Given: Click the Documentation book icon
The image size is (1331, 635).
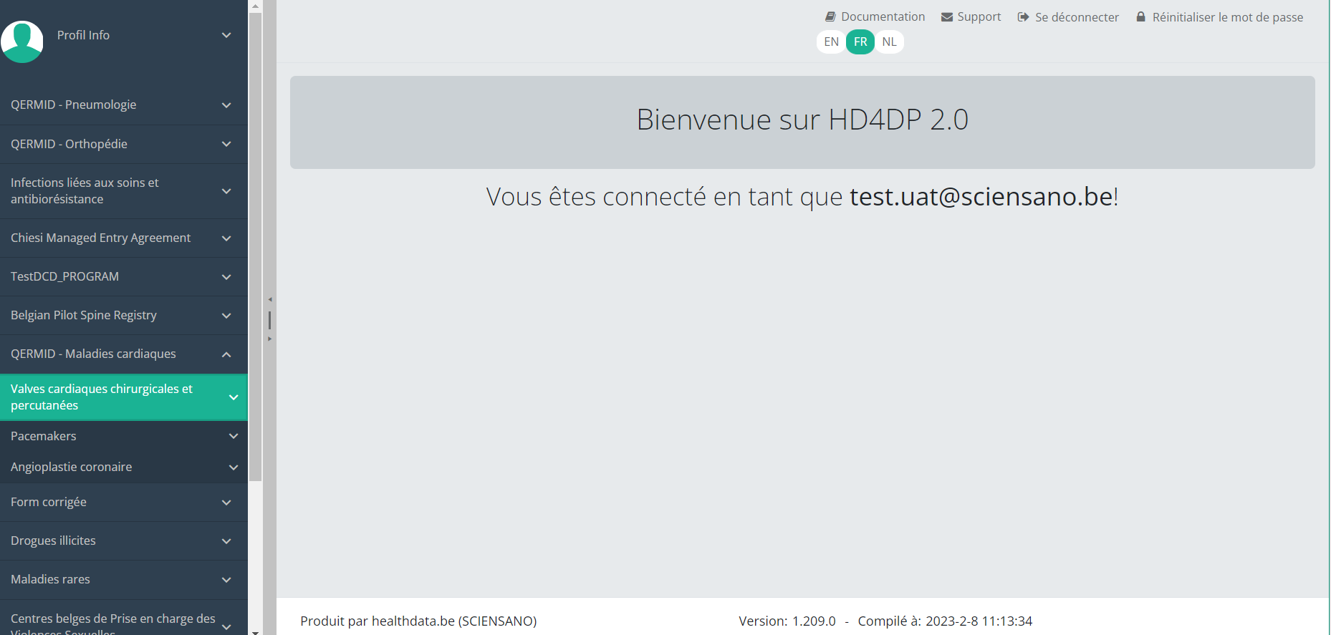Looking at the screenshot, I should (830, 16).
